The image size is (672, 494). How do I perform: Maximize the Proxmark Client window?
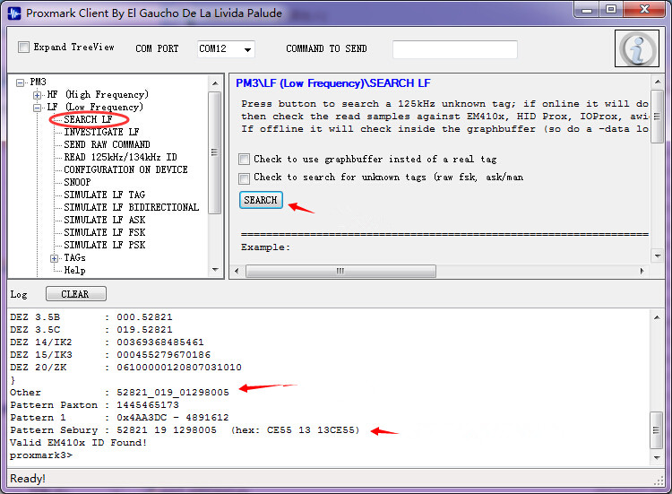click(611, 10)
